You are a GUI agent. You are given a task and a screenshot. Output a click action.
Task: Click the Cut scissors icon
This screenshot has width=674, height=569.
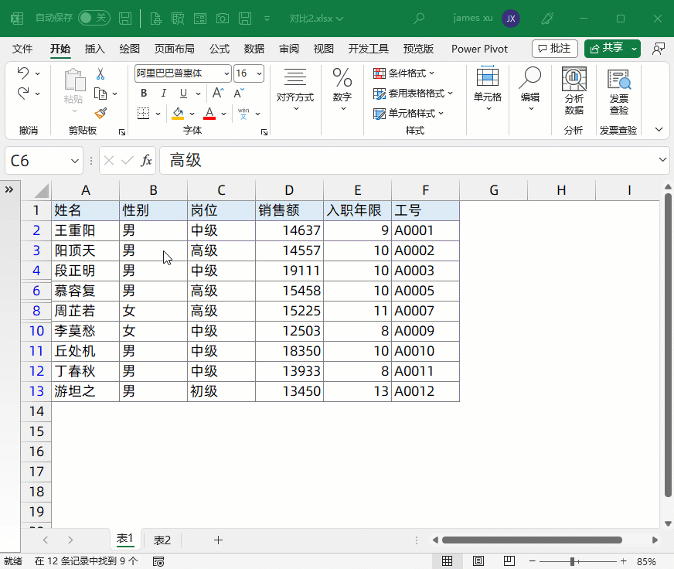click(100, 74)
